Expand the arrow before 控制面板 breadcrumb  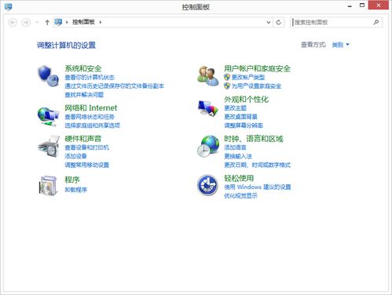[67, 22]
